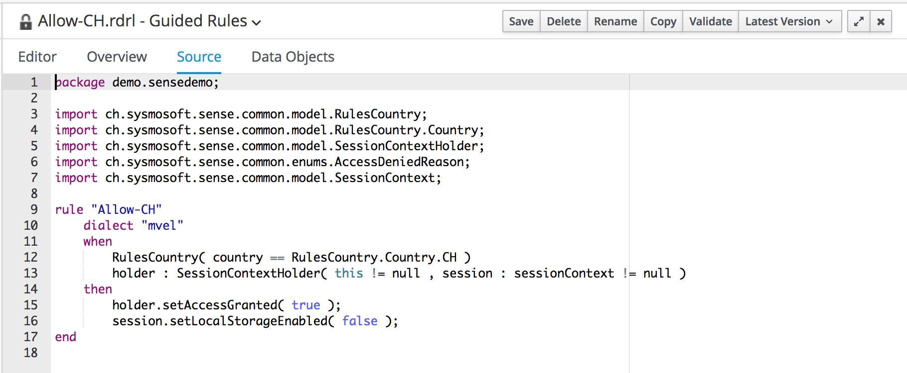Click the 'when' keyword in the rule
This screenshot has height=373, width=907.
click(x=98, y=241)
